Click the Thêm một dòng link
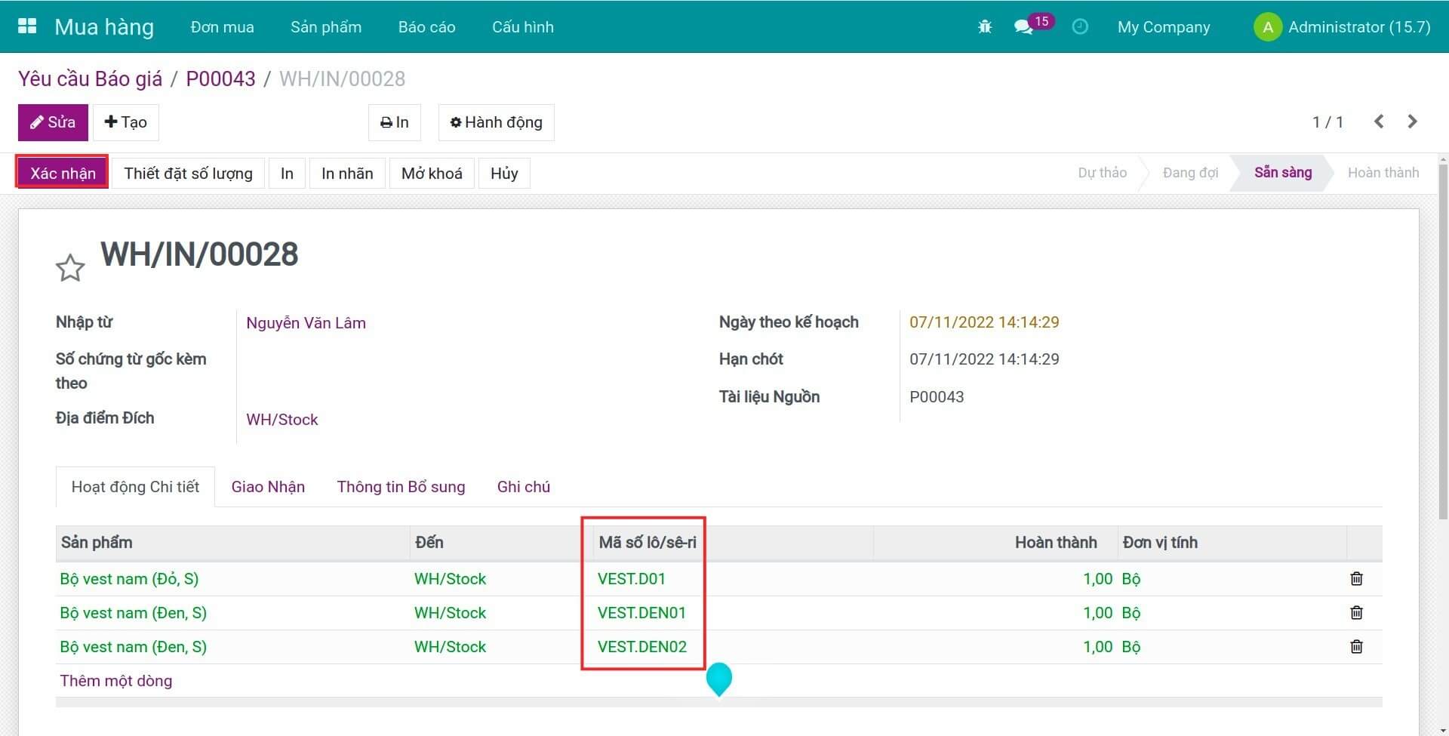Viewport: 1449px width, 736px height. [x=116, y=681]
